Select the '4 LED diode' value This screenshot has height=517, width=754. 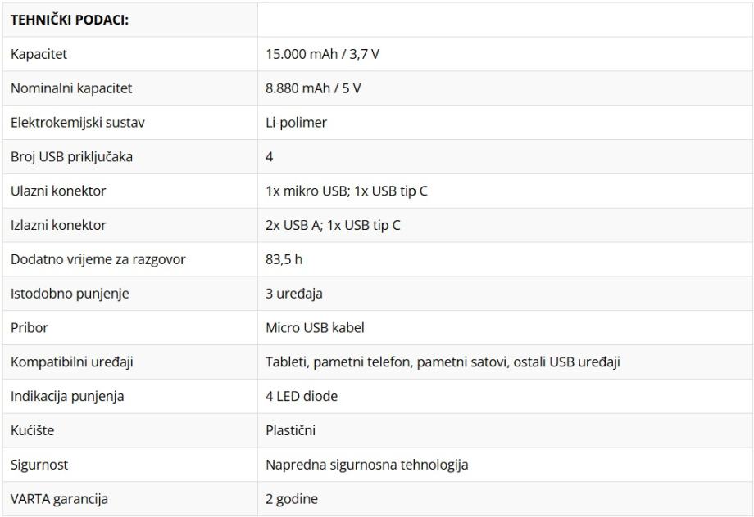tap(302, 397)
